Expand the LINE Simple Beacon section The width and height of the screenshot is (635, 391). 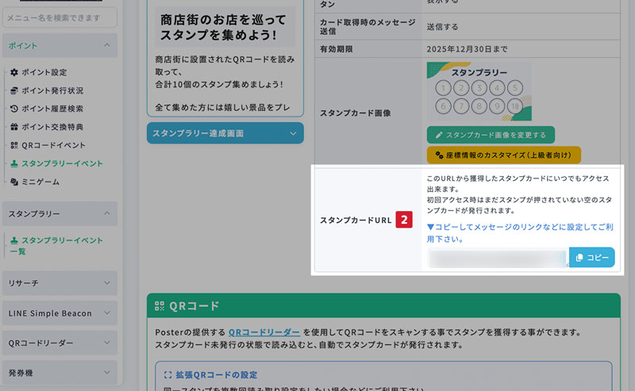click(106, 313)
